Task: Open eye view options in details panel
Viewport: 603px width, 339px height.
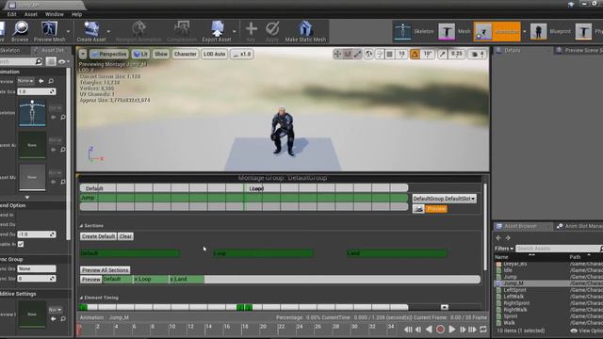Action: tap(63, 61)
